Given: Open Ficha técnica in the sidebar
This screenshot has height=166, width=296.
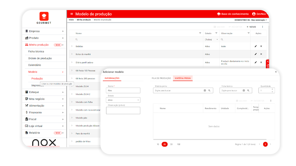Looking at the screenshot, I should click(x=36, y=52).
